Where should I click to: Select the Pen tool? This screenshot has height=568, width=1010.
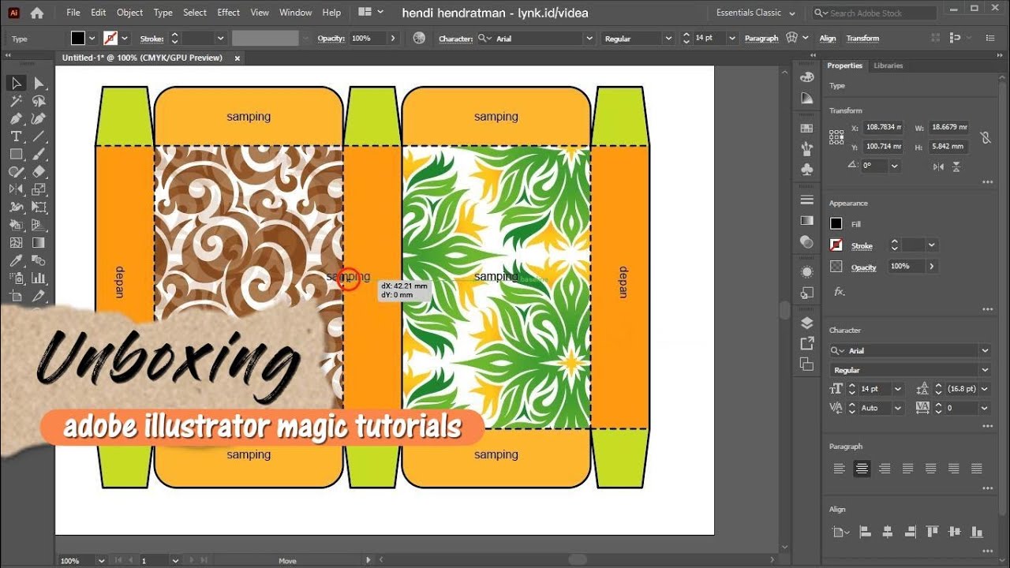(16, 119)
